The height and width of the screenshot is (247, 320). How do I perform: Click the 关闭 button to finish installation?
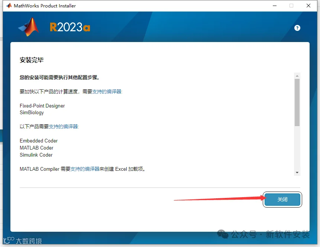coord(282,199)
